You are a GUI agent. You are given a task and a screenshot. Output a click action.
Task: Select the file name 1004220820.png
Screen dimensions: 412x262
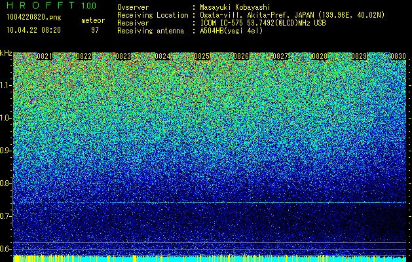click(33, 18)
